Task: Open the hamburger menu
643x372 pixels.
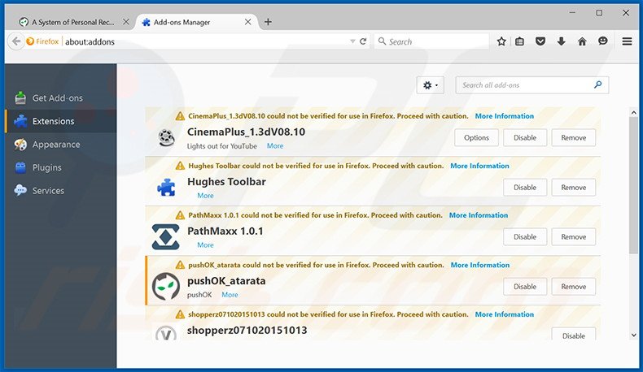Action: click(627, 41)
